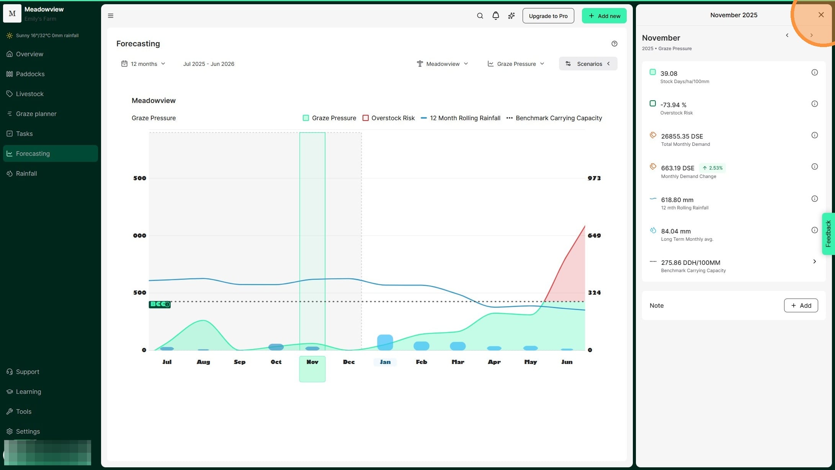The image size is (835, 470).
Task: Toggle the hamburger sidebar menu
Action: (x=111, y=16)
